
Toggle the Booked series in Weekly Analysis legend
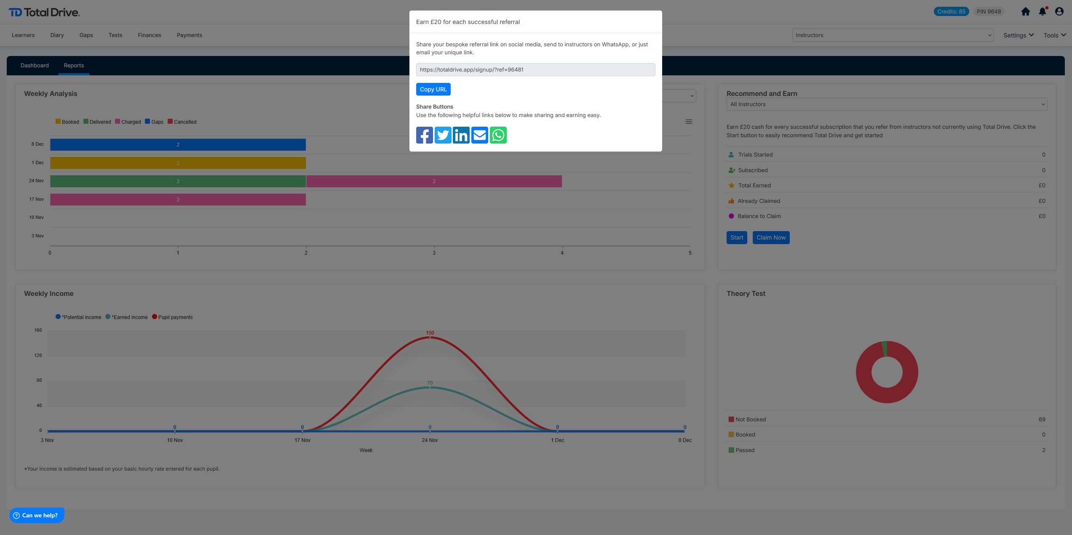67,122
